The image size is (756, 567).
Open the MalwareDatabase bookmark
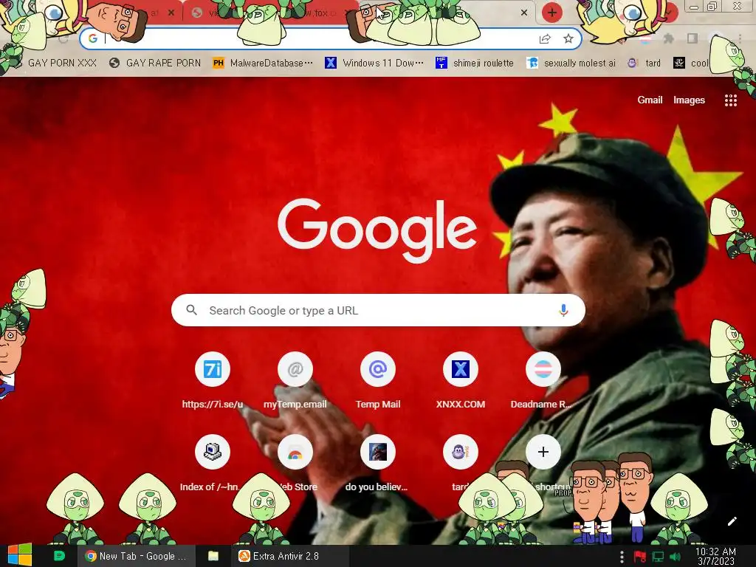click(x=263, y=63)
